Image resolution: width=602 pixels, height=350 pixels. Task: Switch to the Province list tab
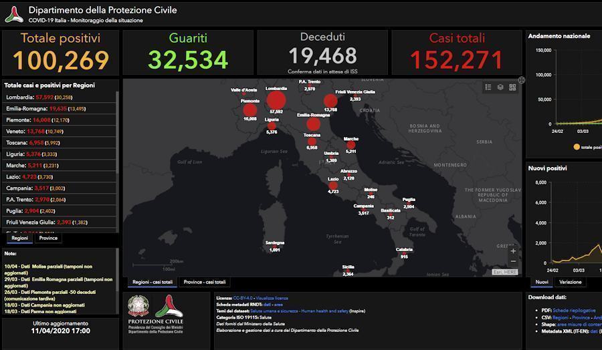click(x=48, y=238)
